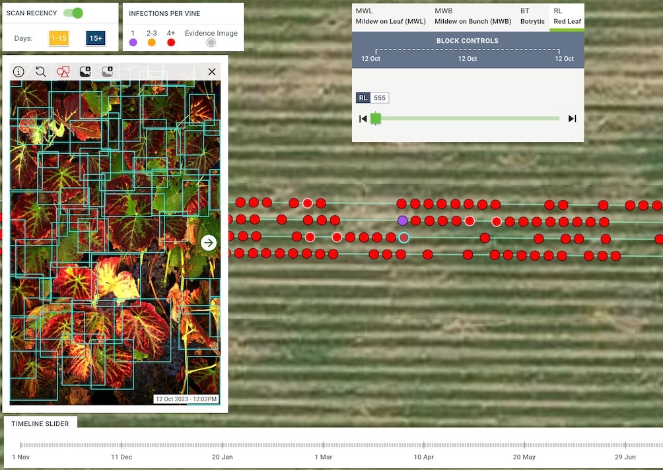Open the image info icon
663x470 pixels.
[18, 71]
